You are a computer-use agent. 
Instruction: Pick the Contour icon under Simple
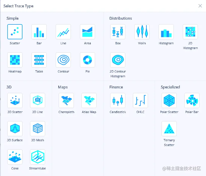(x=63, y=60)
